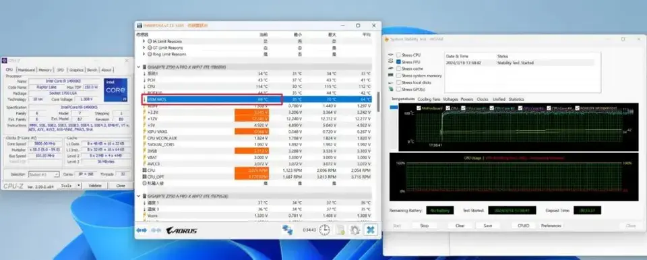Click the blue X close sensors icon

pos(371,230)
